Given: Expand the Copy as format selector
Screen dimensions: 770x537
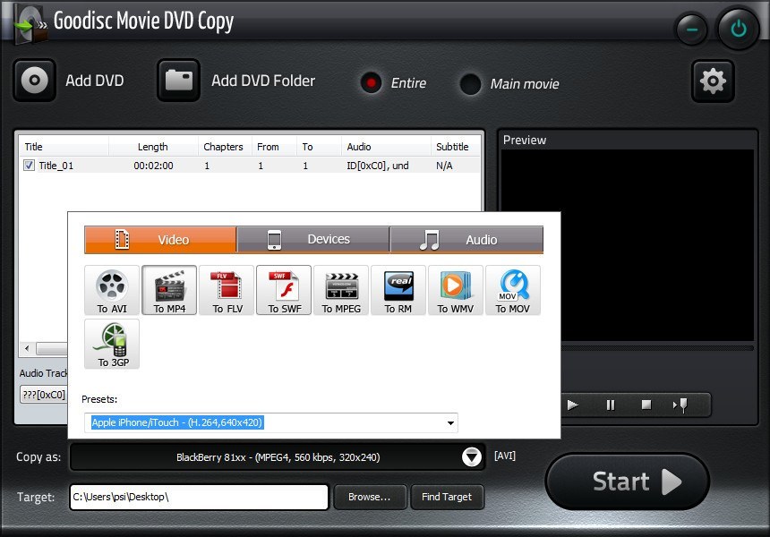Looking at the screenshot, I should (472, 456).
